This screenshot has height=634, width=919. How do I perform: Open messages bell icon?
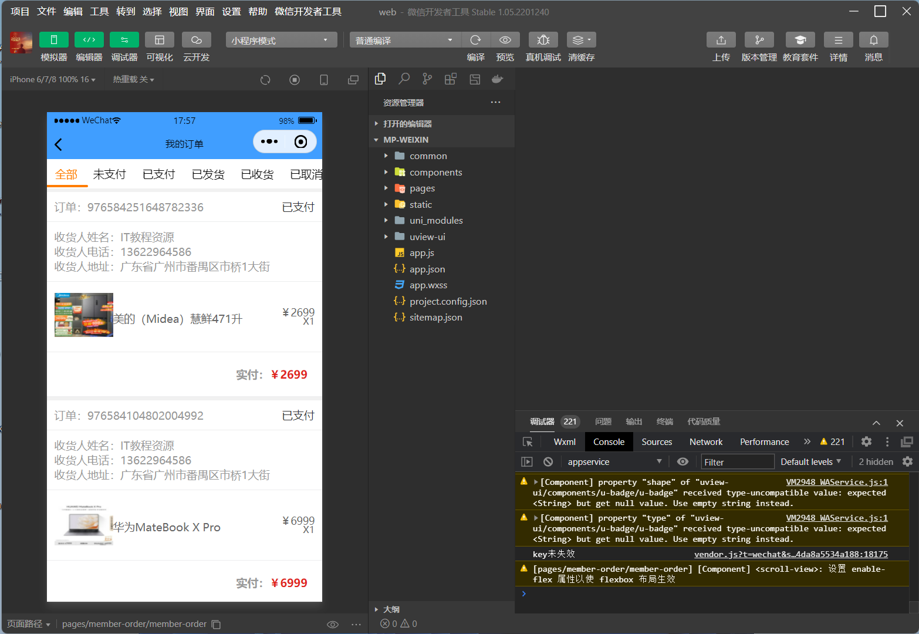[x=874, y=39]
